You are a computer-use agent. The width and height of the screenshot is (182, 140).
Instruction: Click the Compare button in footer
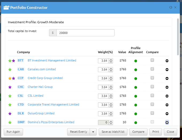coord(138,132)
